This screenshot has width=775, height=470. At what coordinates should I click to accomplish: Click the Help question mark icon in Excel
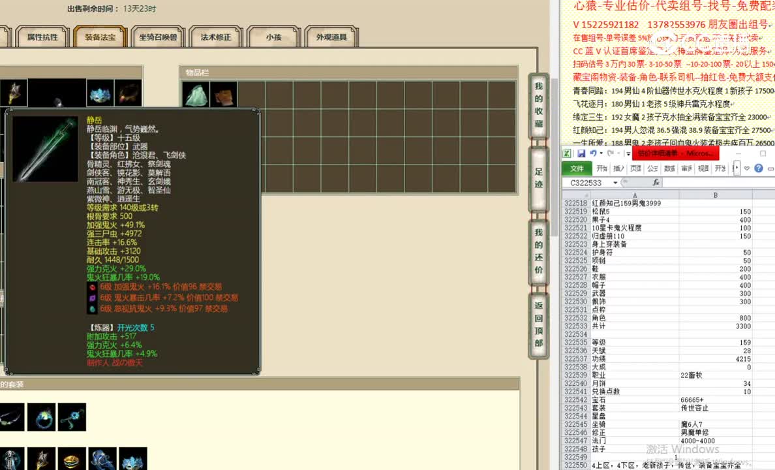[758, 168]
